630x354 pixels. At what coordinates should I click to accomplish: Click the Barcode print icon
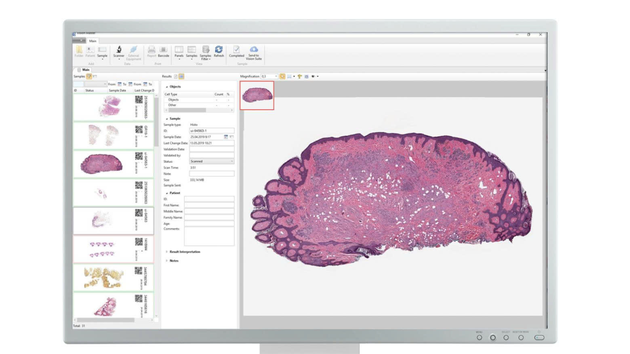click(163, 51)
